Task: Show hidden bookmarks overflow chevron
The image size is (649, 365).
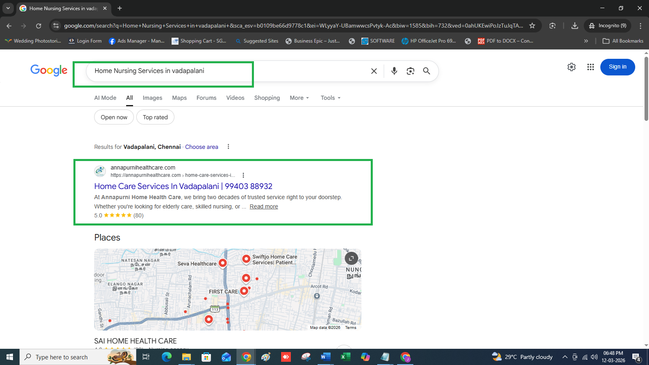Action: (x=586, y=41)
